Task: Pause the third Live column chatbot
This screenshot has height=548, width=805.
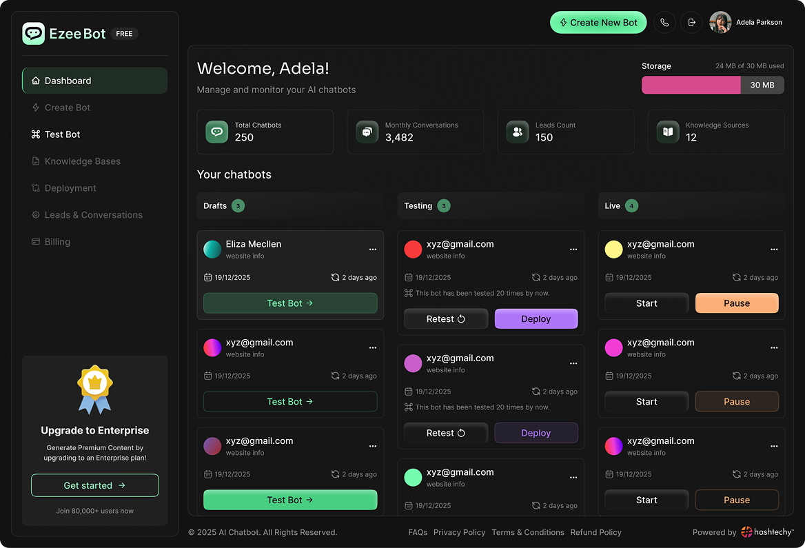Action: tap(737, 500)
